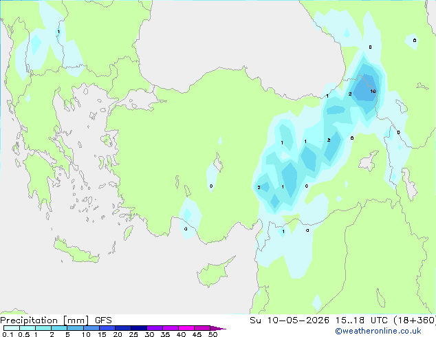Click the "50" legend scale label

pos(213,334)
